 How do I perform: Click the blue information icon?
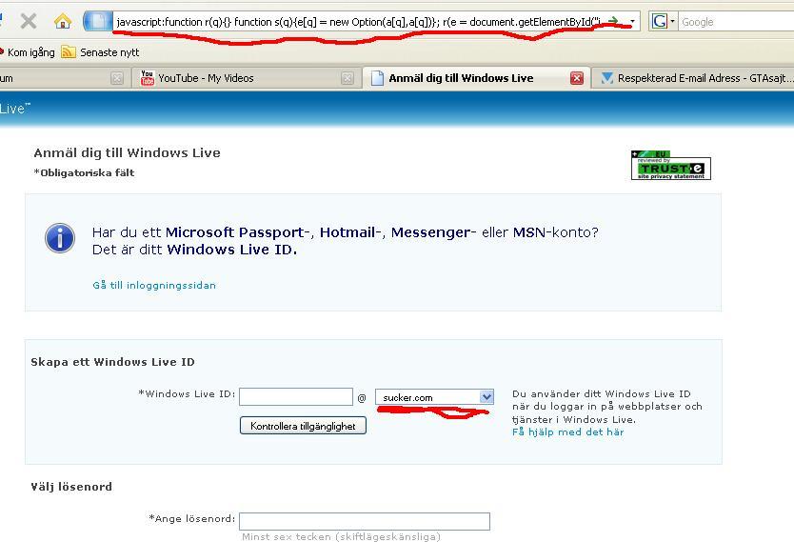point(60,238)
